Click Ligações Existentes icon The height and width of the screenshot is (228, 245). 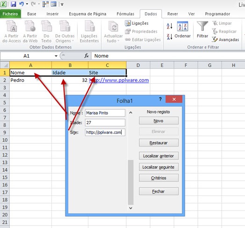pos(89,32)
